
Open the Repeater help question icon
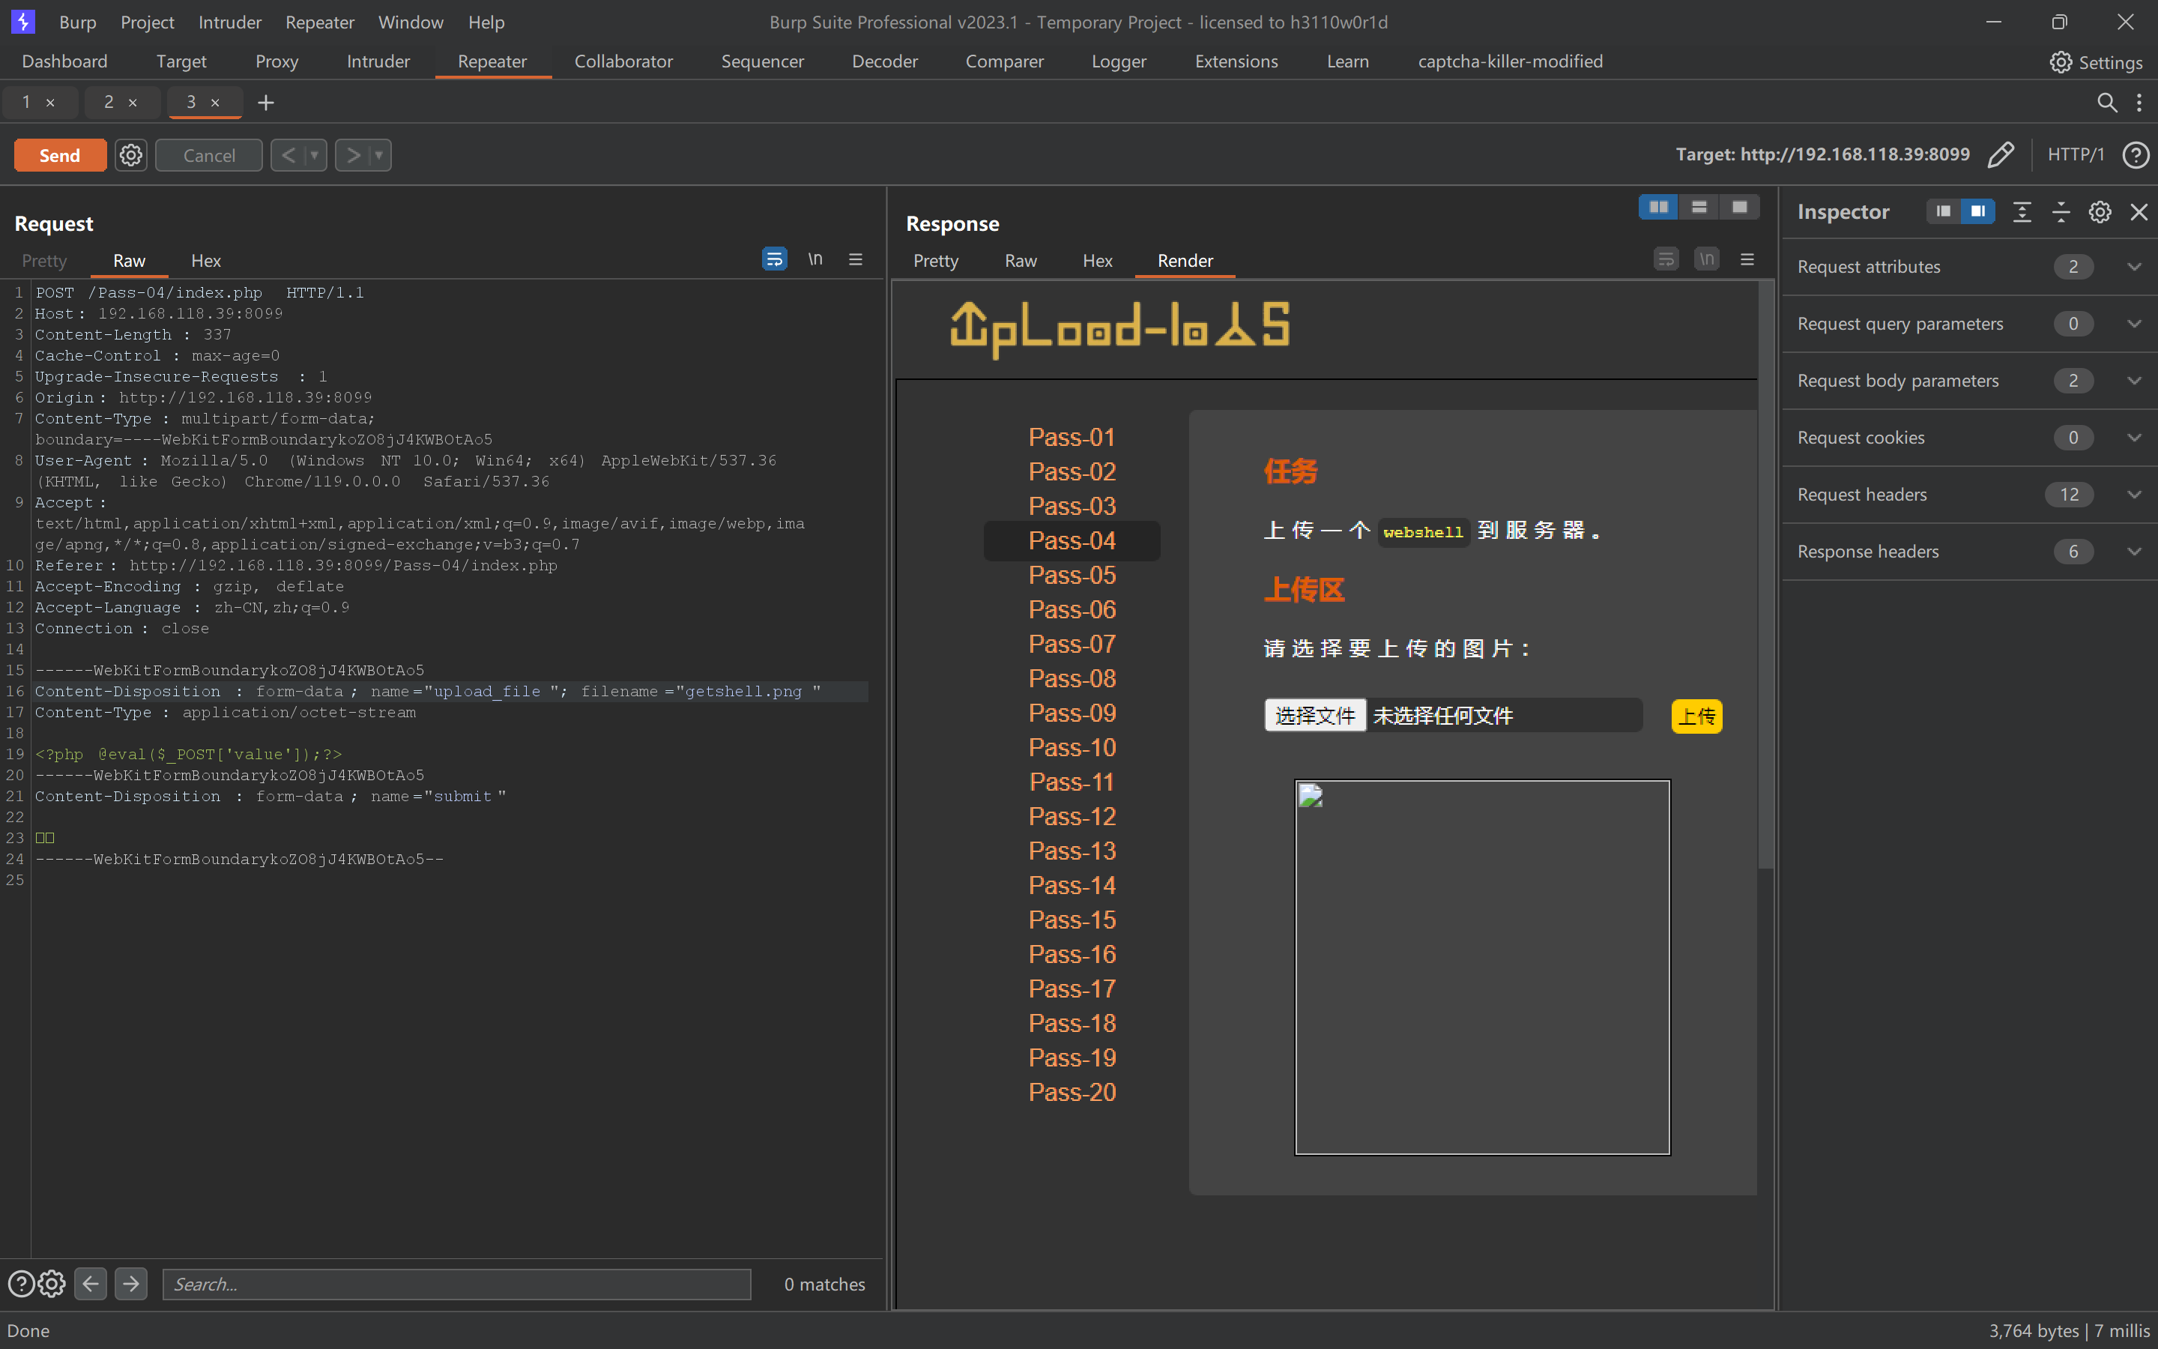coord(2135,154)
